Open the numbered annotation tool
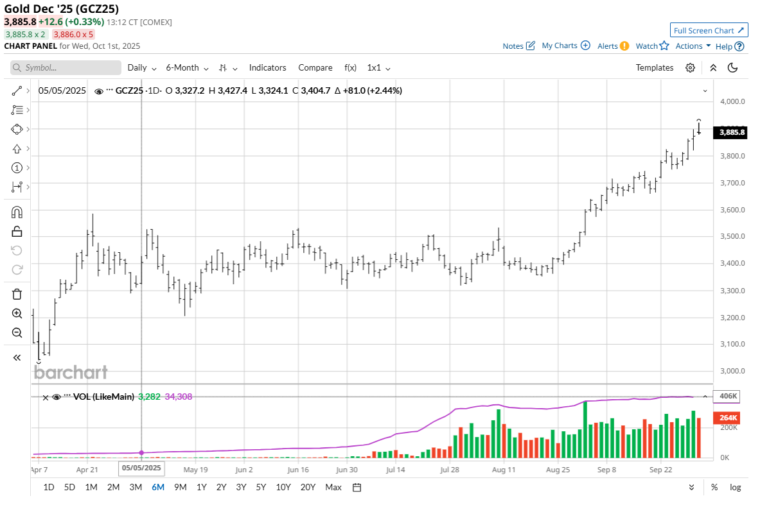This screenshot has height=505, width=769. 17,168
